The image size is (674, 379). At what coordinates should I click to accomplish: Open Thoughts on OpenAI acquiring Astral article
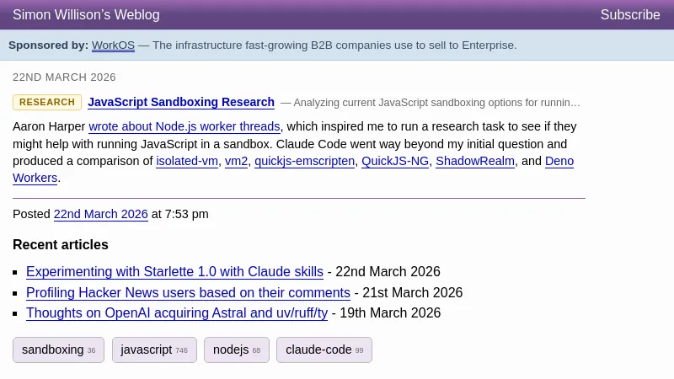[177, 313]
